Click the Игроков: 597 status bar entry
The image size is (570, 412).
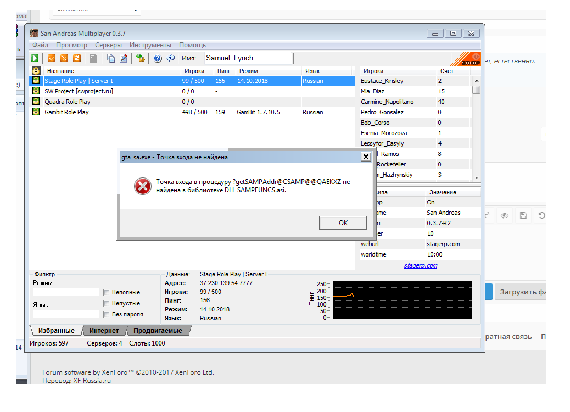[x=49, y=343]
